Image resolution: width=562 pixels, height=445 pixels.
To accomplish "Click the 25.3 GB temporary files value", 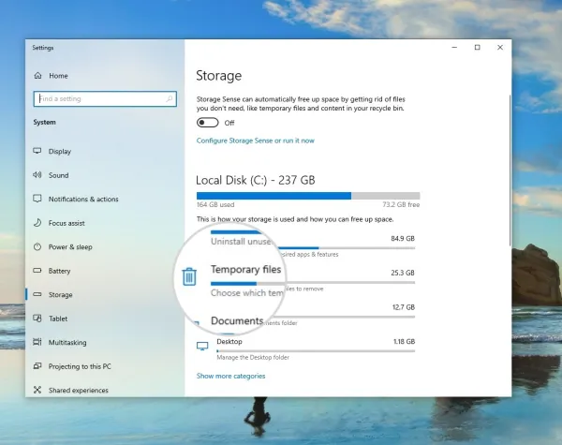I will (x=403, y=273).
